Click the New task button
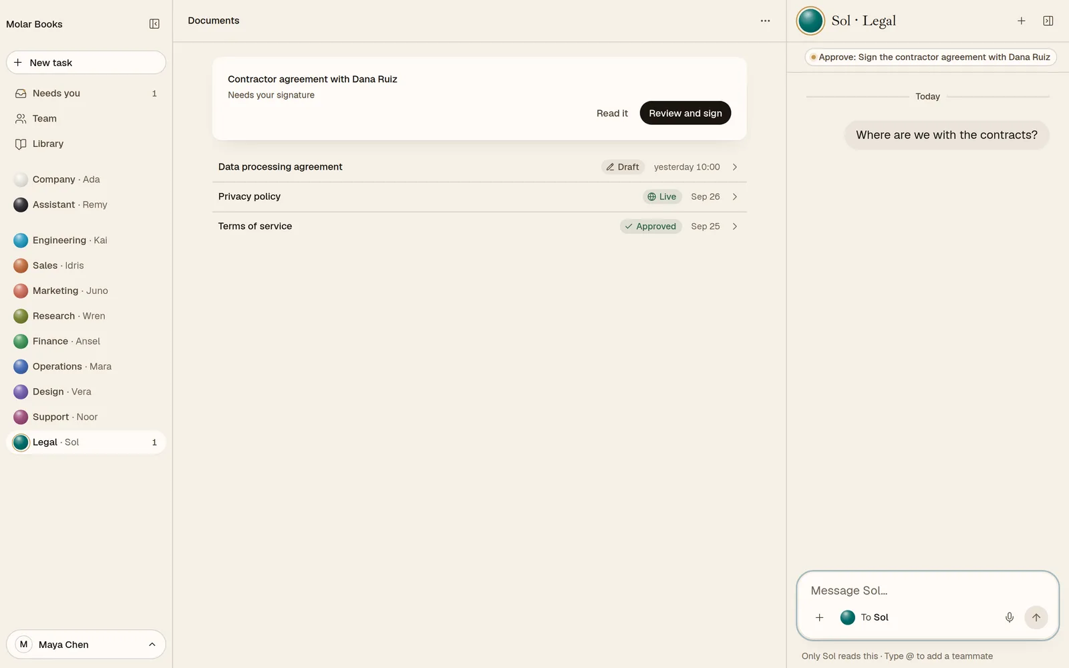Viewport: 1069px width, 668px height. [x=86, y=63]
